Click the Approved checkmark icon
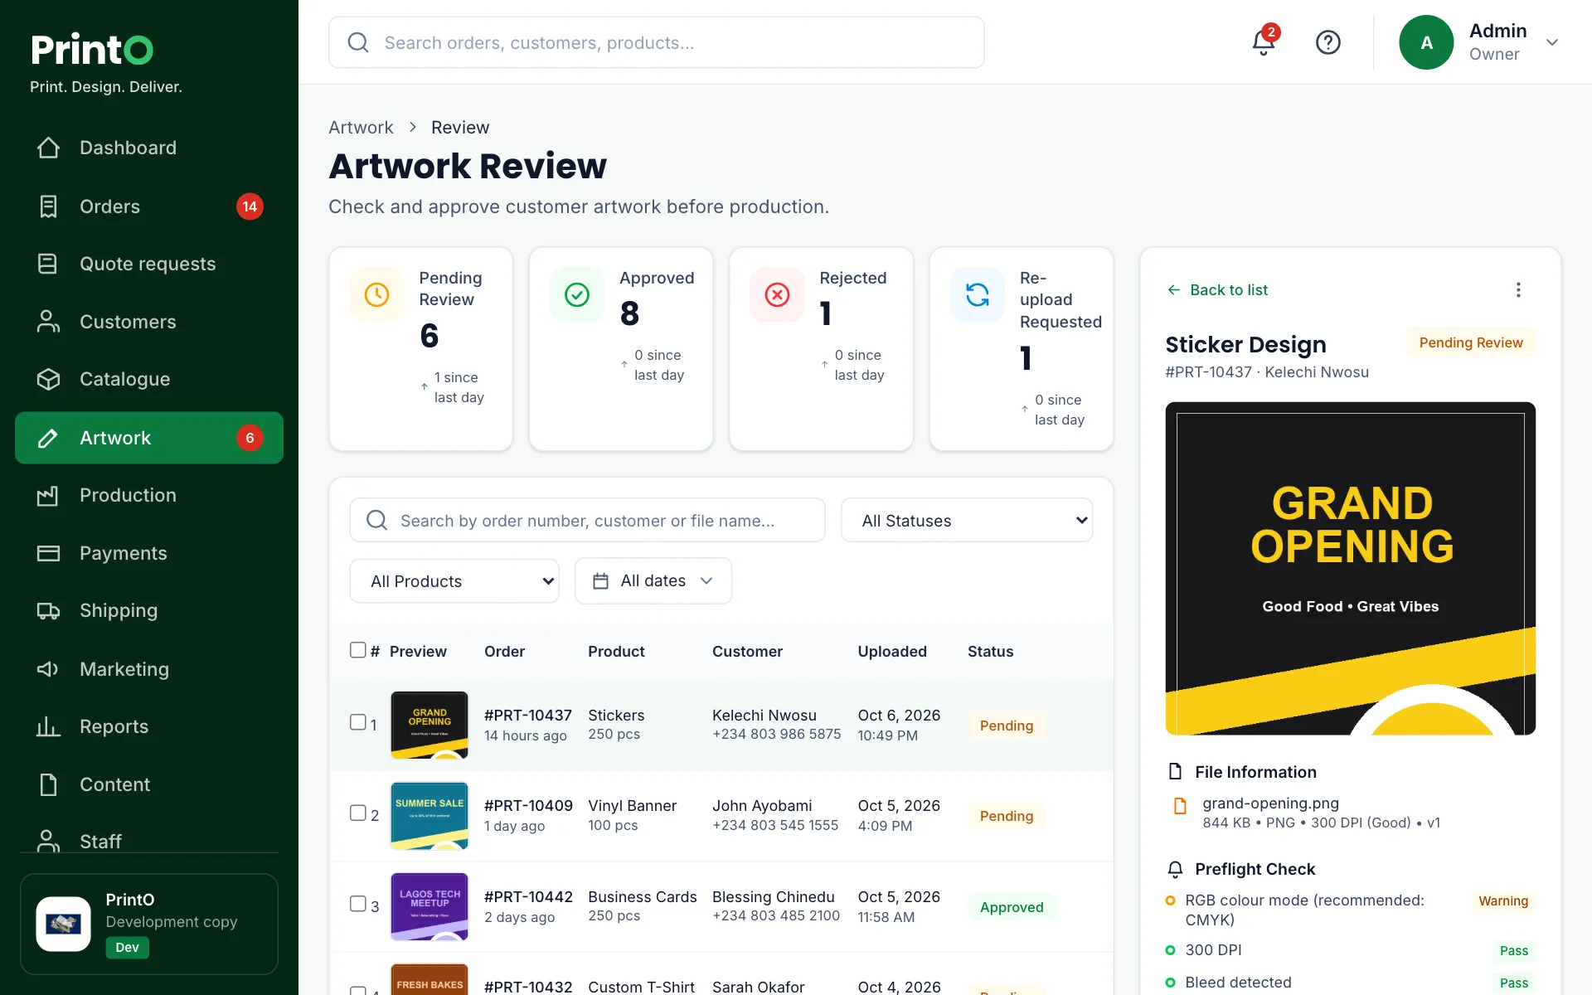The image size is (1592, 995). (577, 294)
